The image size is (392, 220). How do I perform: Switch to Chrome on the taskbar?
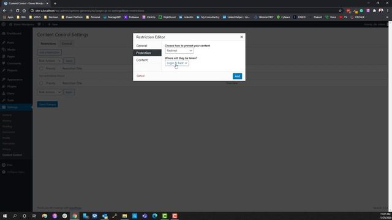75,216
